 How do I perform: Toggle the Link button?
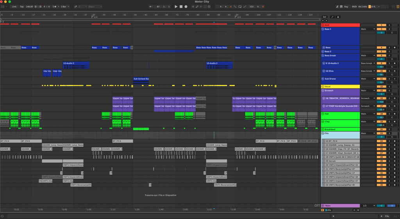pyautogui.click(x=14, y=7)
